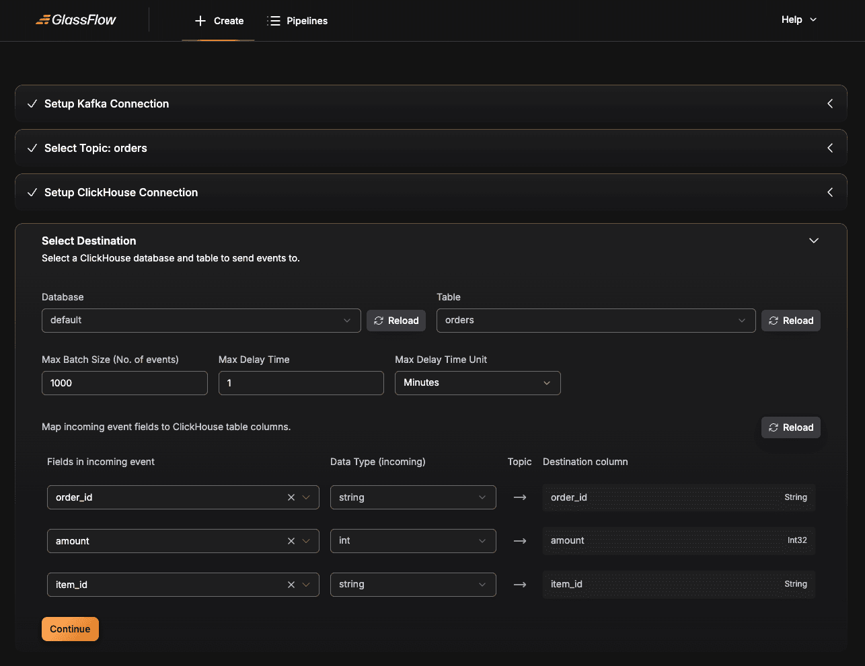Reload the table list

791,321
